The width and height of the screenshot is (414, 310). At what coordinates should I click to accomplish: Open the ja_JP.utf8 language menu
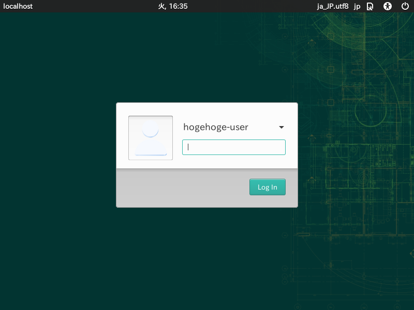point(333,6)
